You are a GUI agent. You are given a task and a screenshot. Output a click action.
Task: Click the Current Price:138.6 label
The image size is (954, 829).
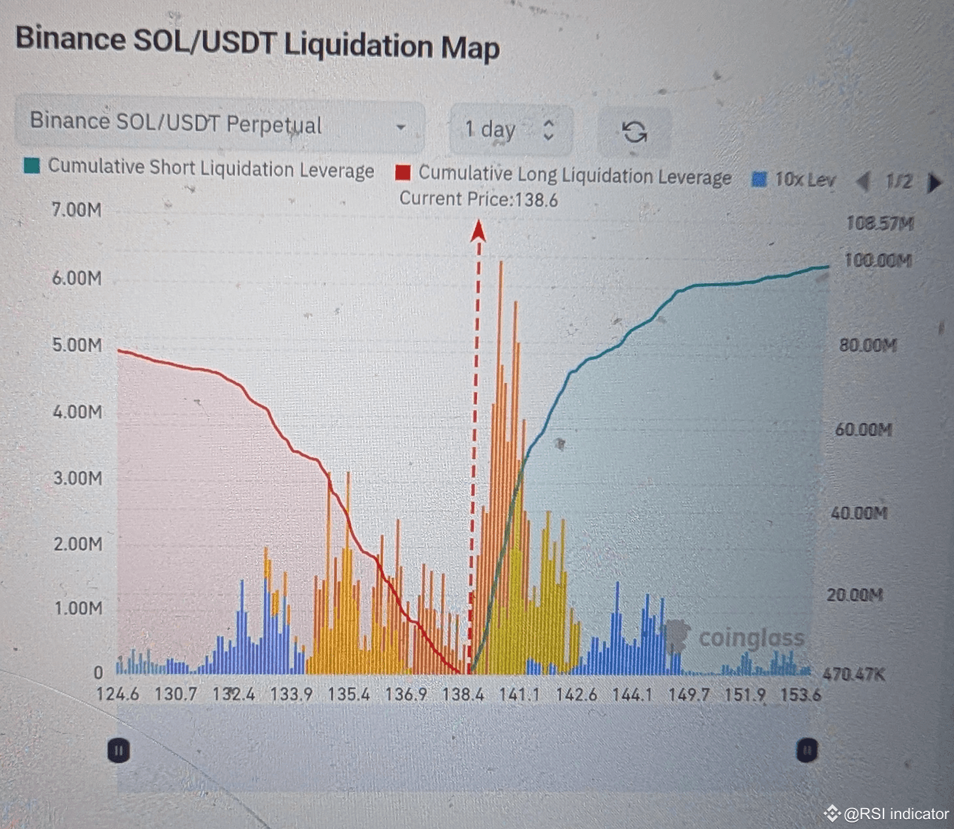pos(479,198)
